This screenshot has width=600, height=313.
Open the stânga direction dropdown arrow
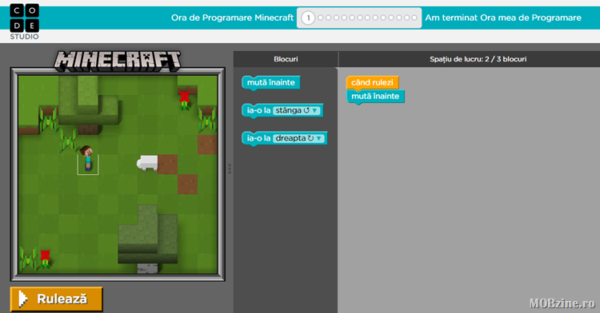tap(314, 110)
